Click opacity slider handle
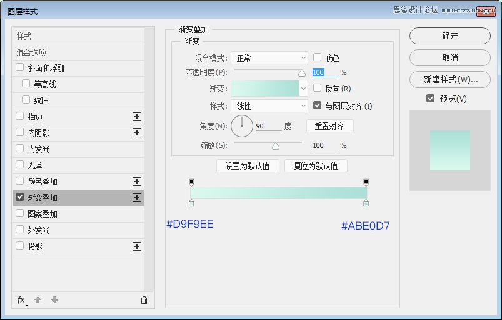Image resolution: width=502 pixels, height=320 pixels. (301, 74)
